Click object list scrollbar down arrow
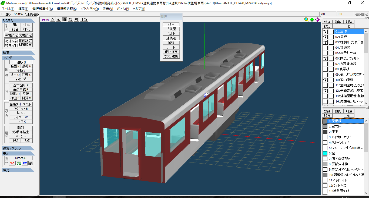369x198 pixels. (366, 103)
